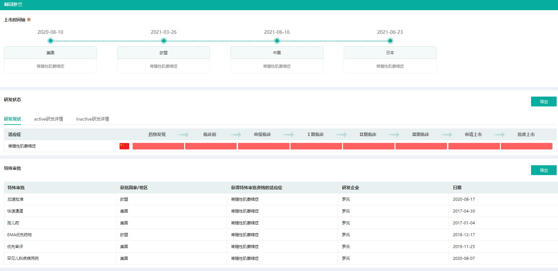
Task: Click the 美国 timeline card
Action: tap(50, 60)
